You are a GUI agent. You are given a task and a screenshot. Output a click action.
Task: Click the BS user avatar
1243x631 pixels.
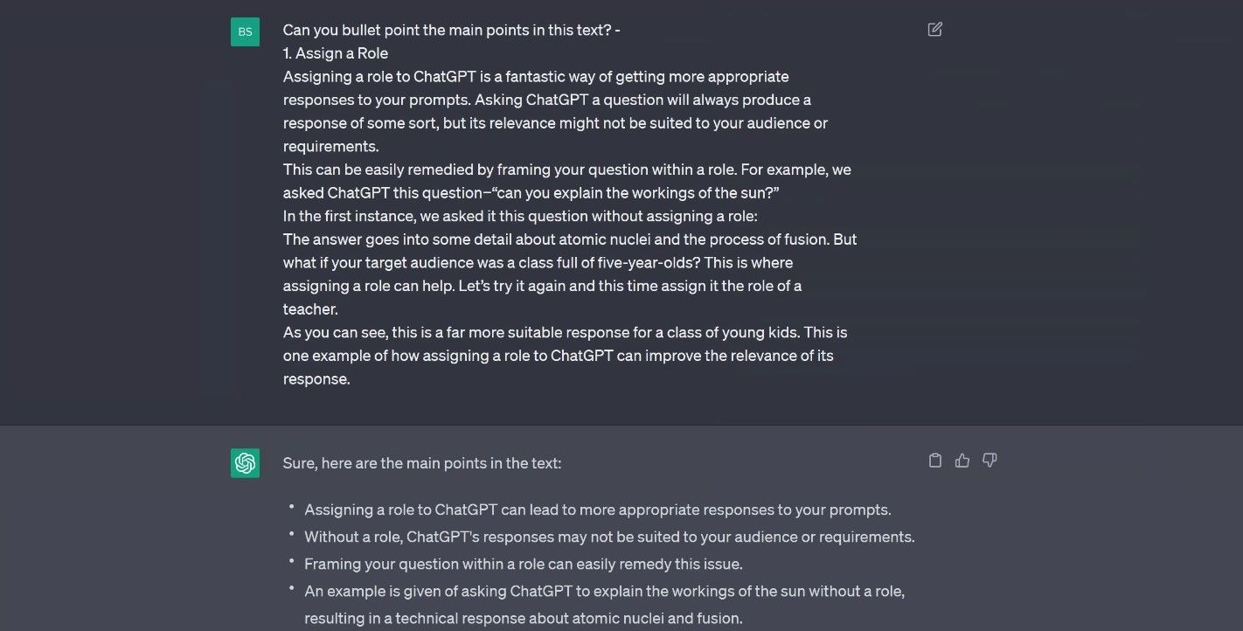[x=245, y=31]
